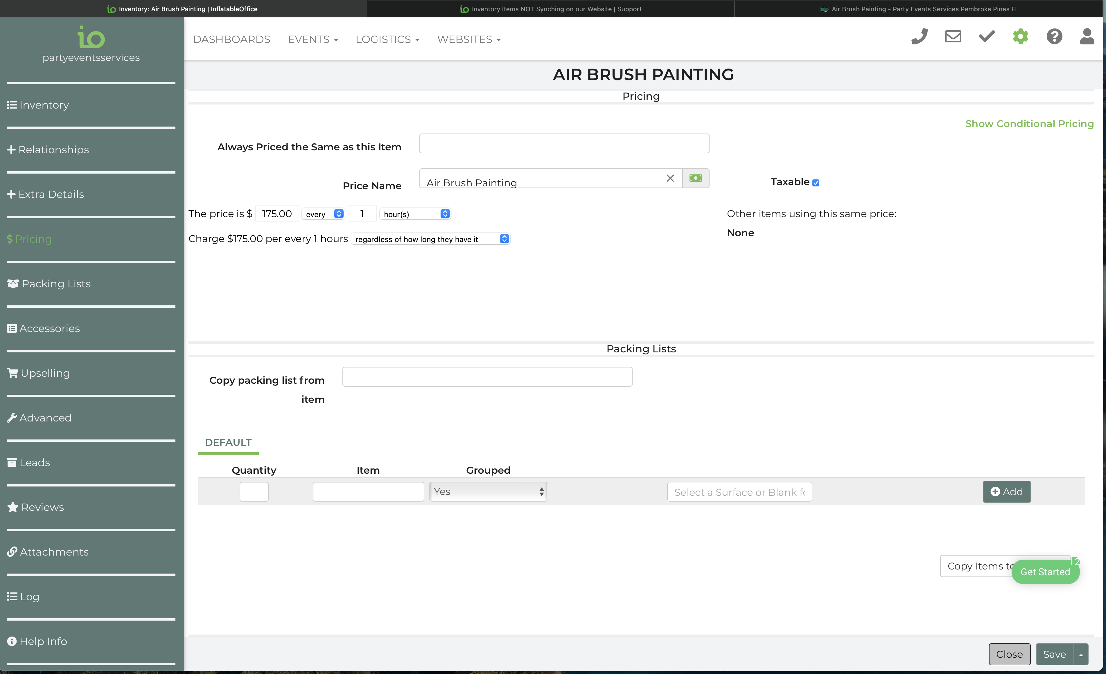The height and width of the screenshot is (674, 1106).
Task: Uncheck the Taxable checkbox
Action: click(816, 183)
